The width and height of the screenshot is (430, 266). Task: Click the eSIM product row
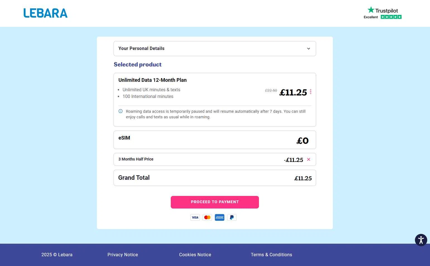pos(215,140)
